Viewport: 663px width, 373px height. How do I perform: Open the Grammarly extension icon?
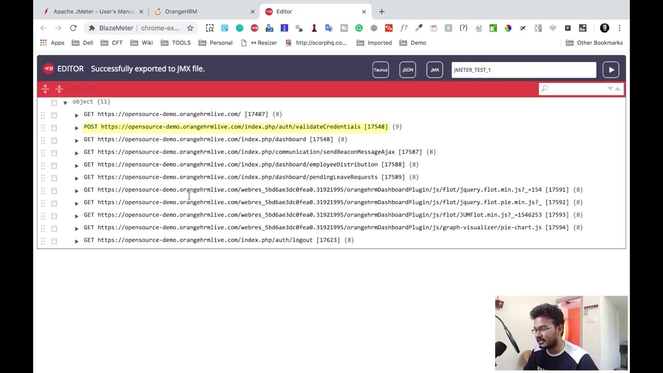(359, 28)
